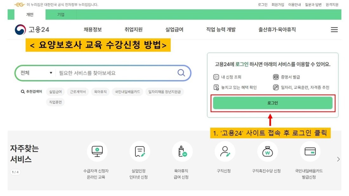Viewport: 349px width, 196px height.
Task: Go to next 자주찾는 서비스 page arrow
Action: pos(338,159)
